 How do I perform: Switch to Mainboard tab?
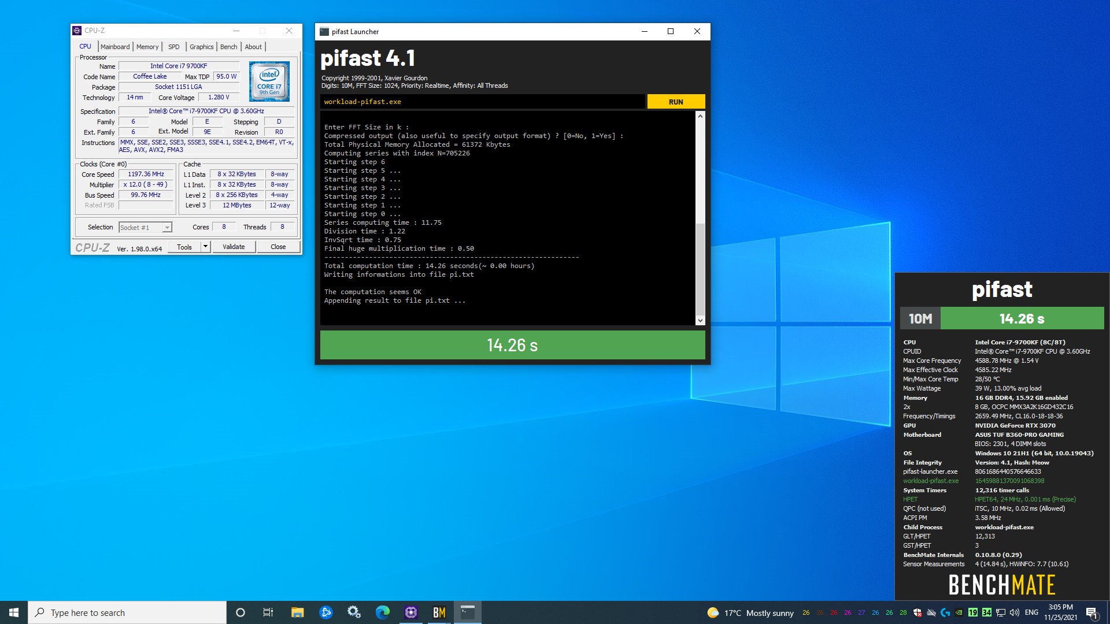point(115,47)
